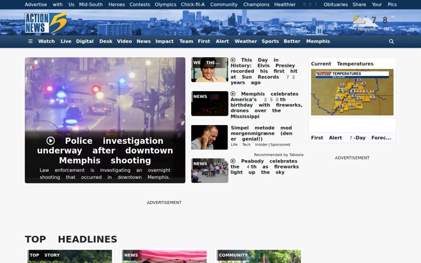Click Current Temperatures heading
421x263 pixels.
coord(342,64)
